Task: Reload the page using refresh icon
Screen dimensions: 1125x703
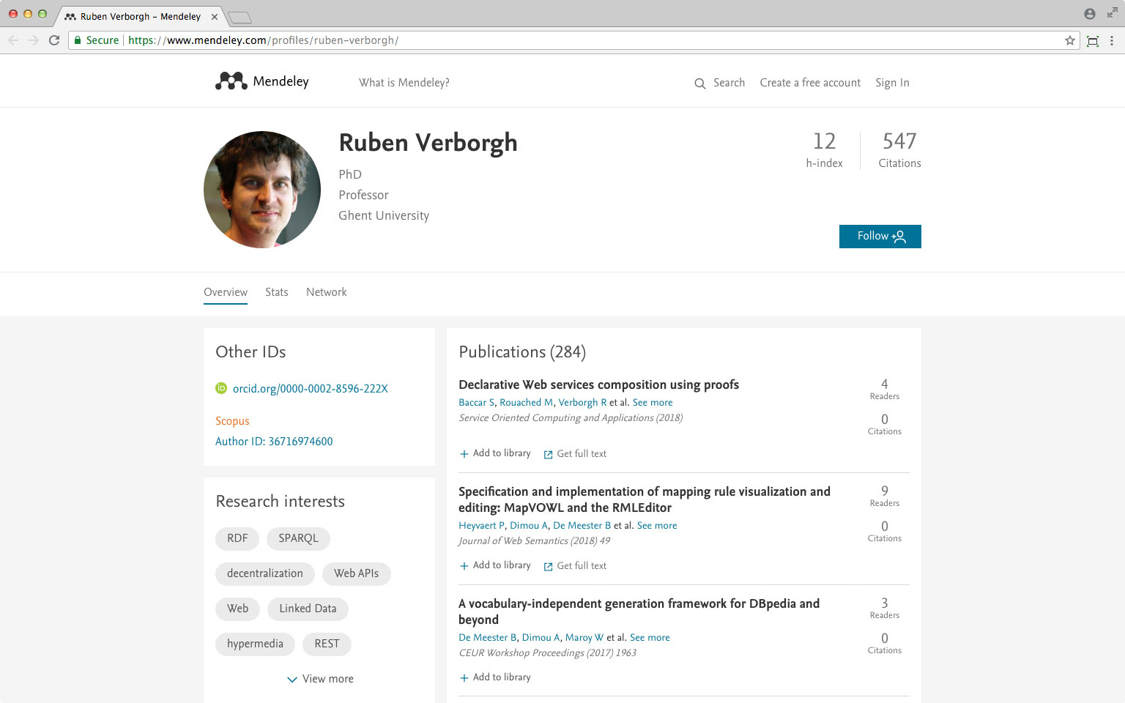Action: 54,40
